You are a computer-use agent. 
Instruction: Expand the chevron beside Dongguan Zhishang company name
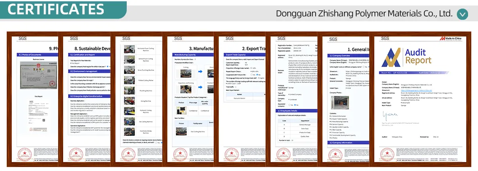(x=462, y=14)
